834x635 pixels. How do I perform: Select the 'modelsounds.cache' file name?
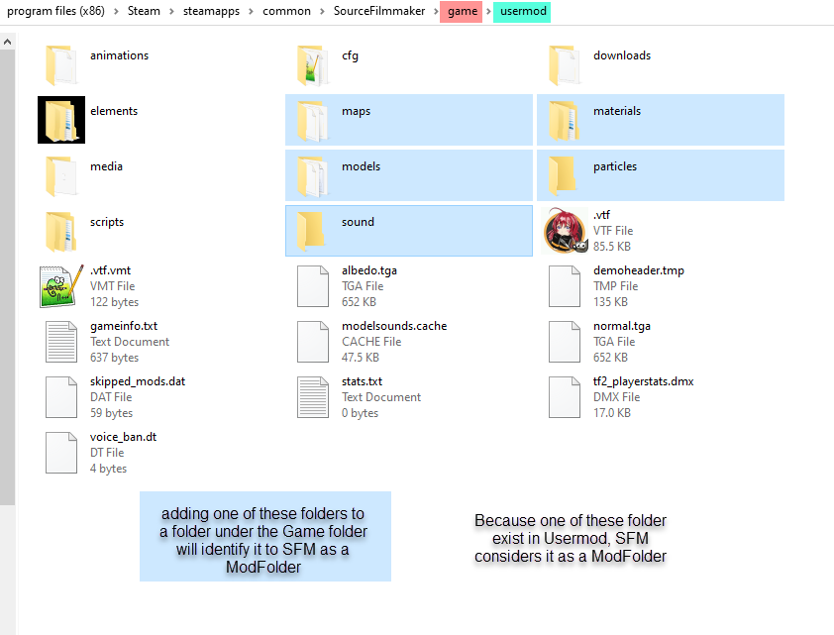tap(394, 326)
